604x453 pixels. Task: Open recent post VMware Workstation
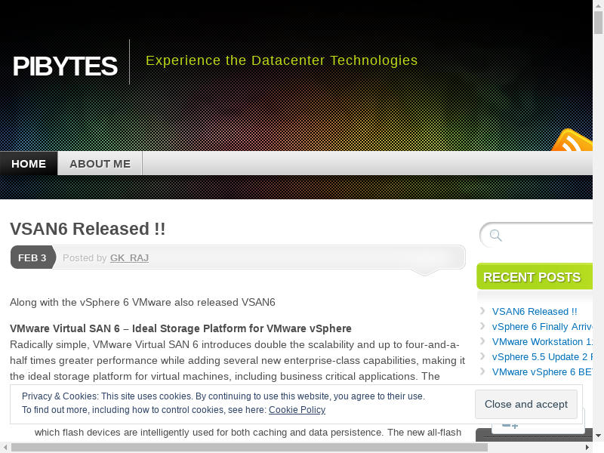tap(542, 342)
